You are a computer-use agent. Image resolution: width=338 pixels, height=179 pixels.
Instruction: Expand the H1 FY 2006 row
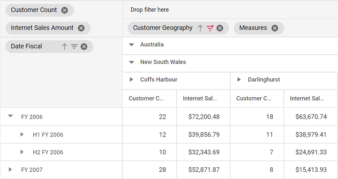(x=22, y=134)
